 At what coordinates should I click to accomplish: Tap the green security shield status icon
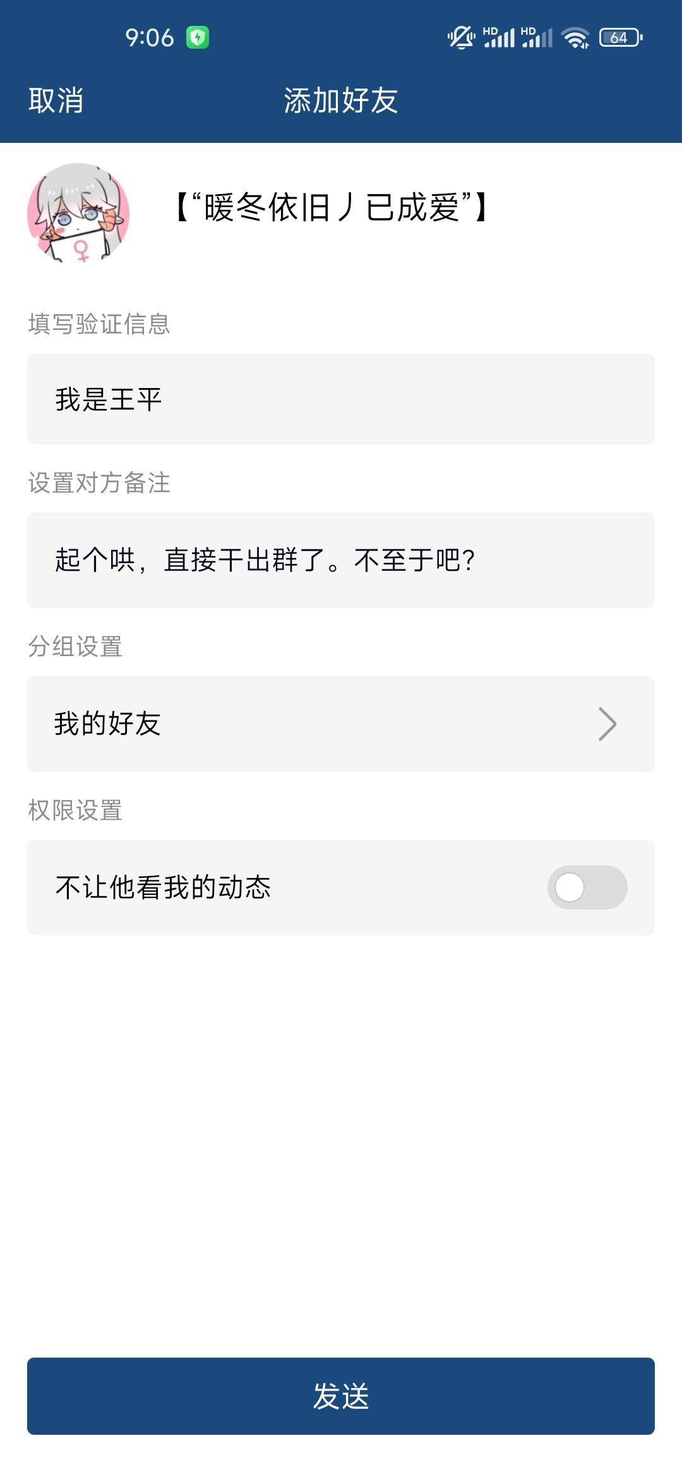(198, 37)
